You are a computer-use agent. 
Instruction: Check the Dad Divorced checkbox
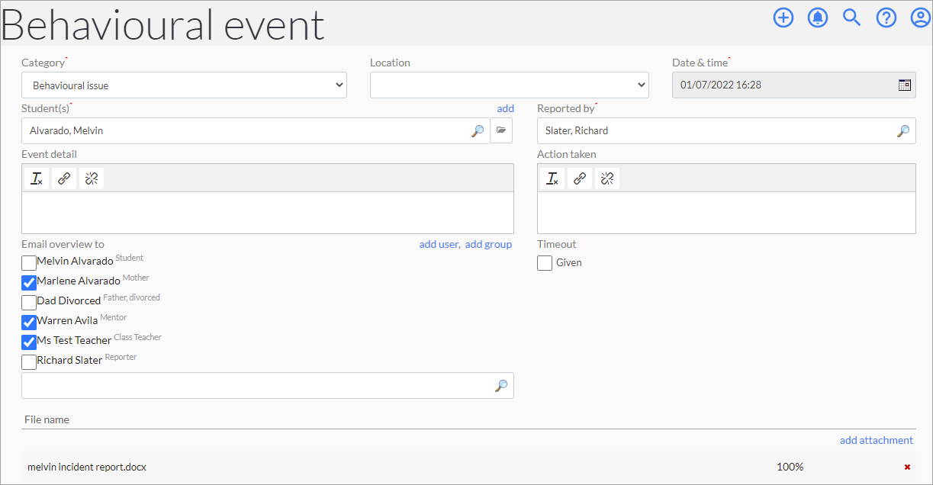tap(29, 303)
